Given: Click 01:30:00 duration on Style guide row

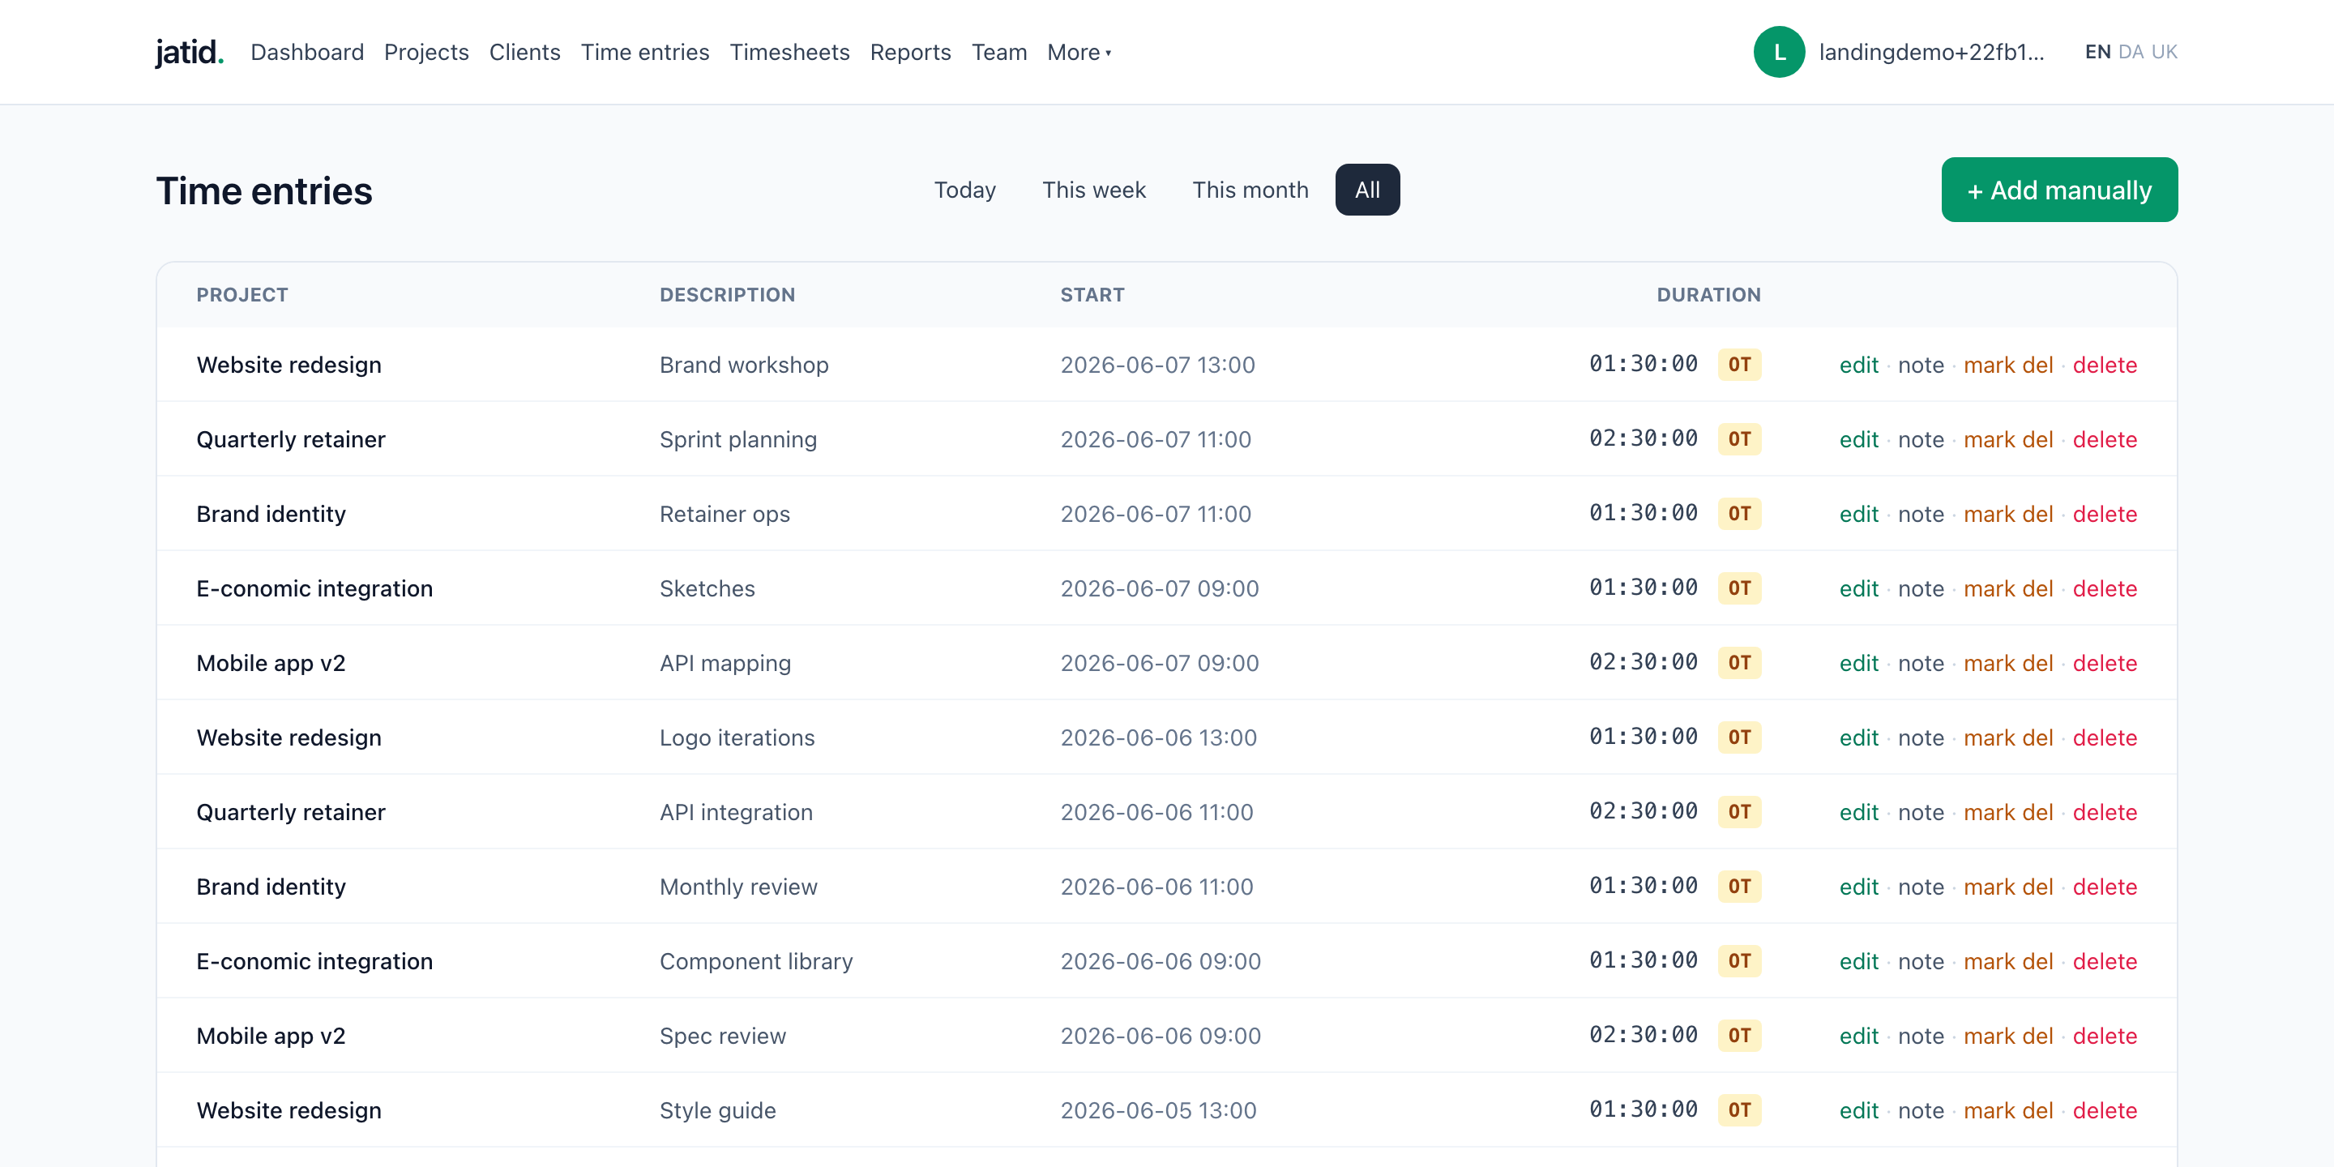Looking at the screenshot, I should coord(1643,1109).
